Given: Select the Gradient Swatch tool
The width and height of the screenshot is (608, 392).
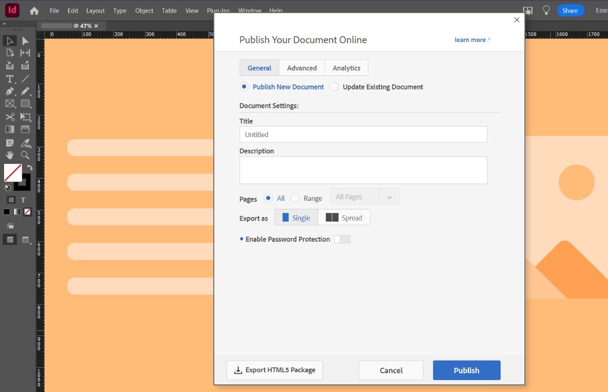Looking at the screenshot, I should click(x=9, y=129).
